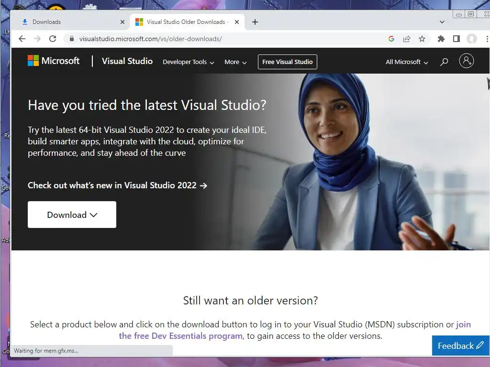Select the Visual Studio Older Downloads tab

(187, 22)
